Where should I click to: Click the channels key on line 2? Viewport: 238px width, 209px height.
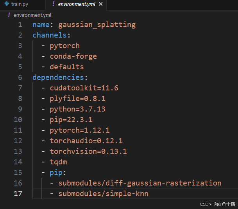click(50, 35)
